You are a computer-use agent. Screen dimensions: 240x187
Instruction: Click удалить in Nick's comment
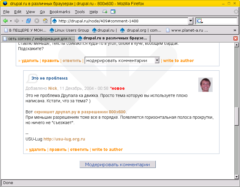(x=38, y=150)
